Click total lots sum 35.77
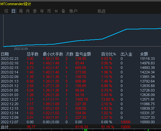161x131 pixels. click(x=31, y=127)
